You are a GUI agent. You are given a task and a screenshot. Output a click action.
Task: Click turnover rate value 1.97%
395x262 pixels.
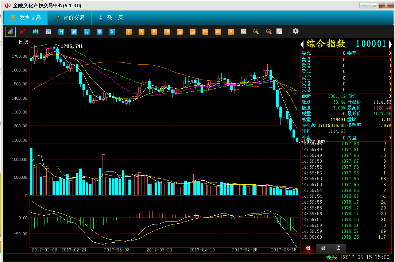click(385, 125)
